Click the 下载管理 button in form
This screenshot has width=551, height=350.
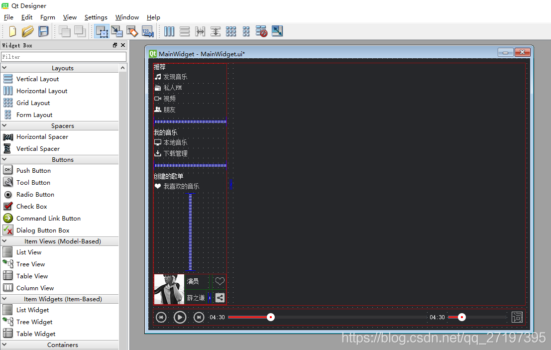pos(171,153)
